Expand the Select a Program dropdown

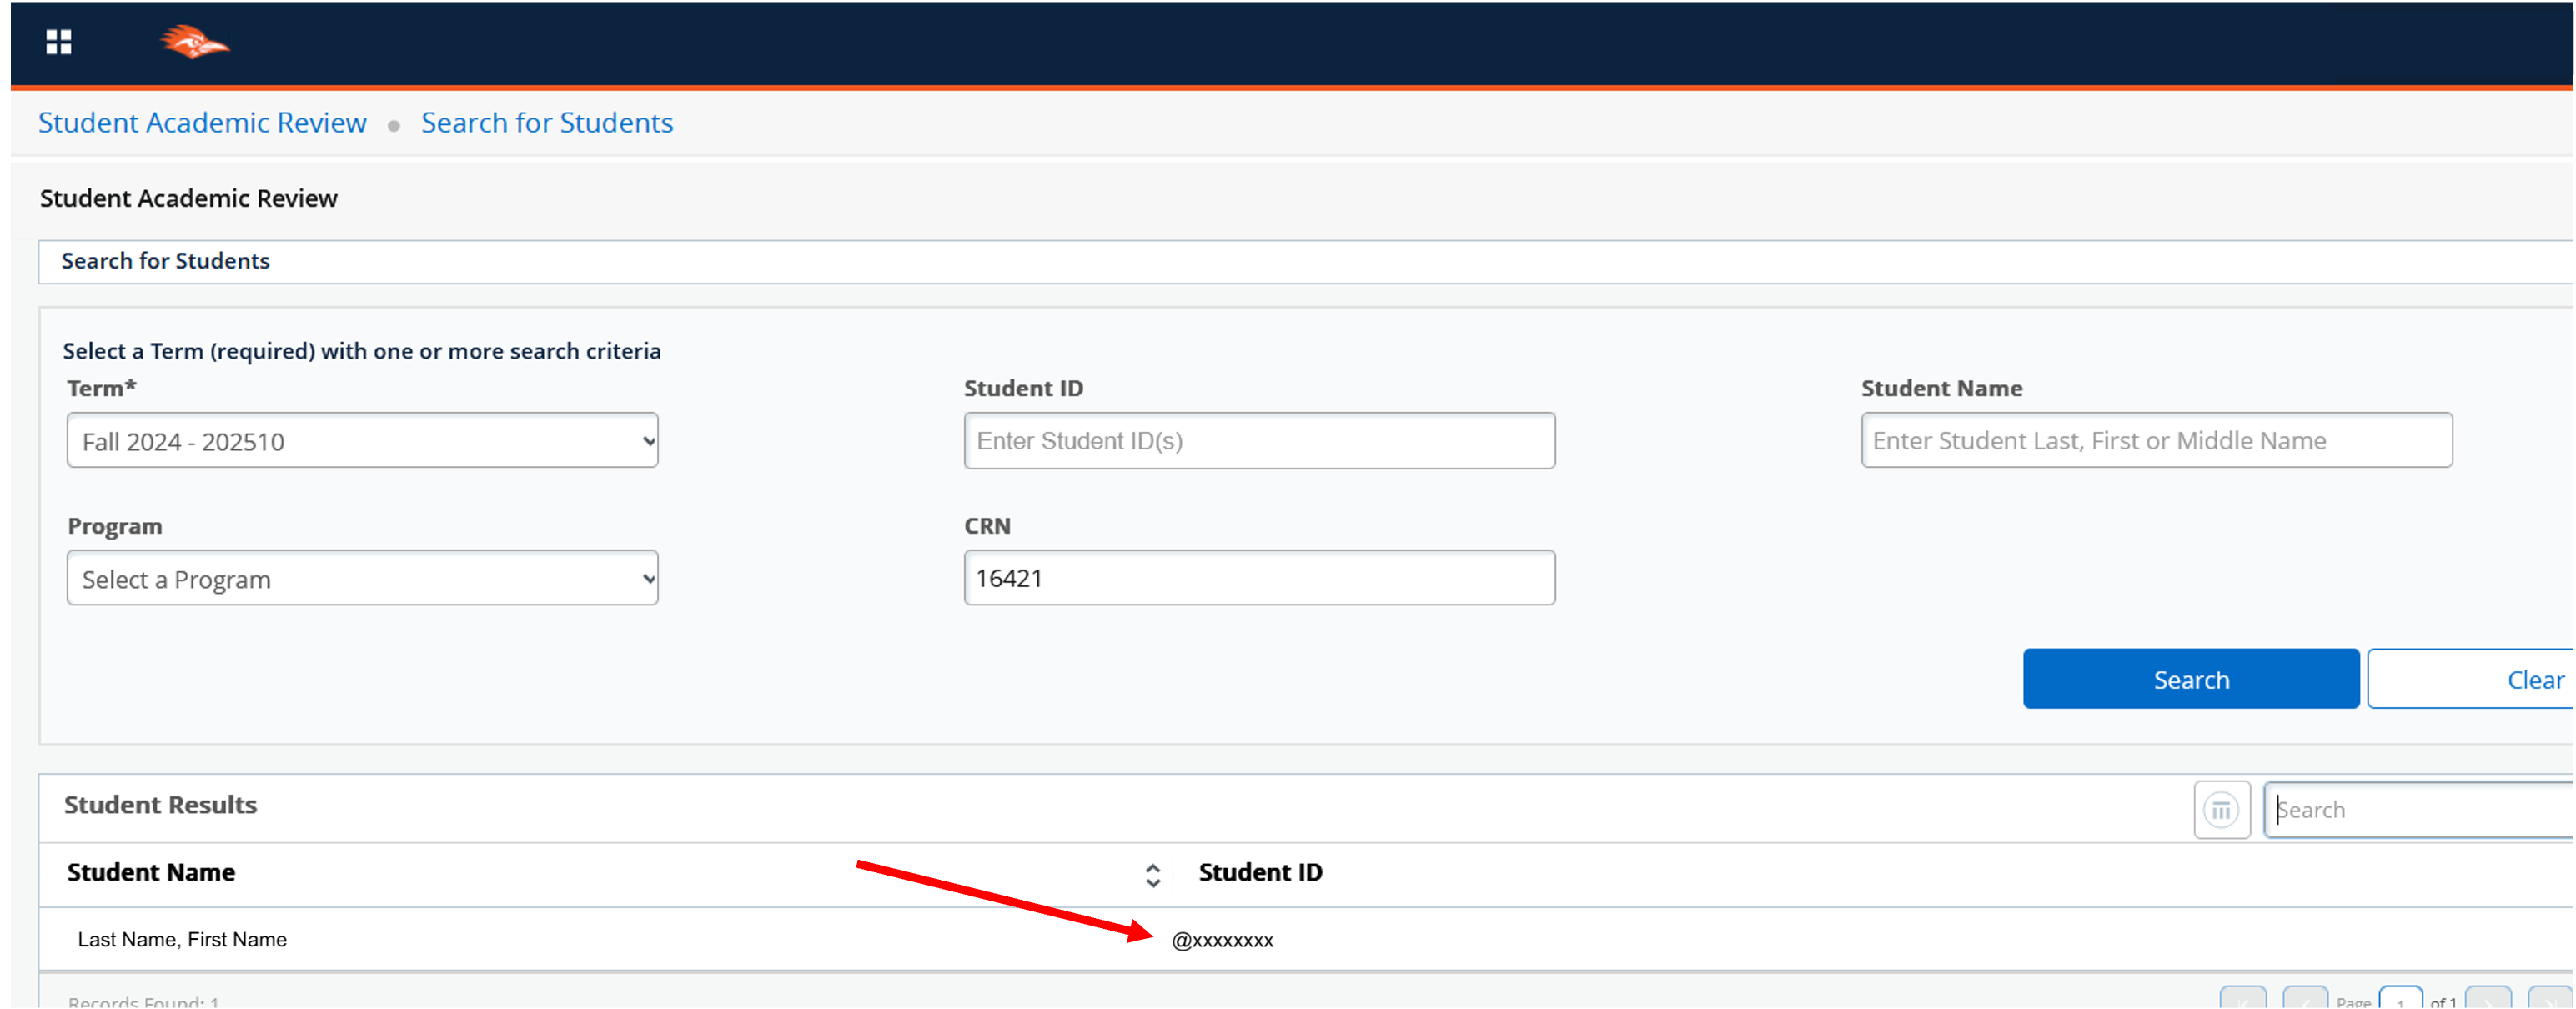pyautogui.click(x=362, y=578)
